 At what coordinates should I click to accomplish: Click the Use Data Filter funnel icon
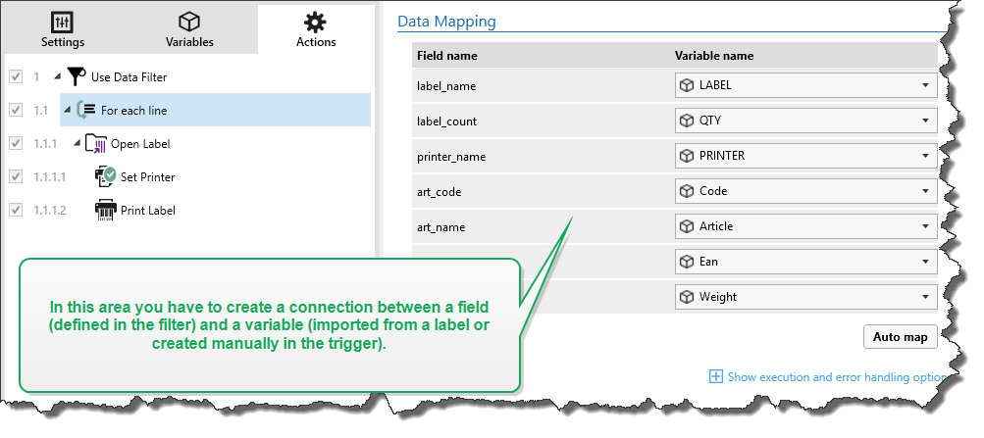coord(76,76)
